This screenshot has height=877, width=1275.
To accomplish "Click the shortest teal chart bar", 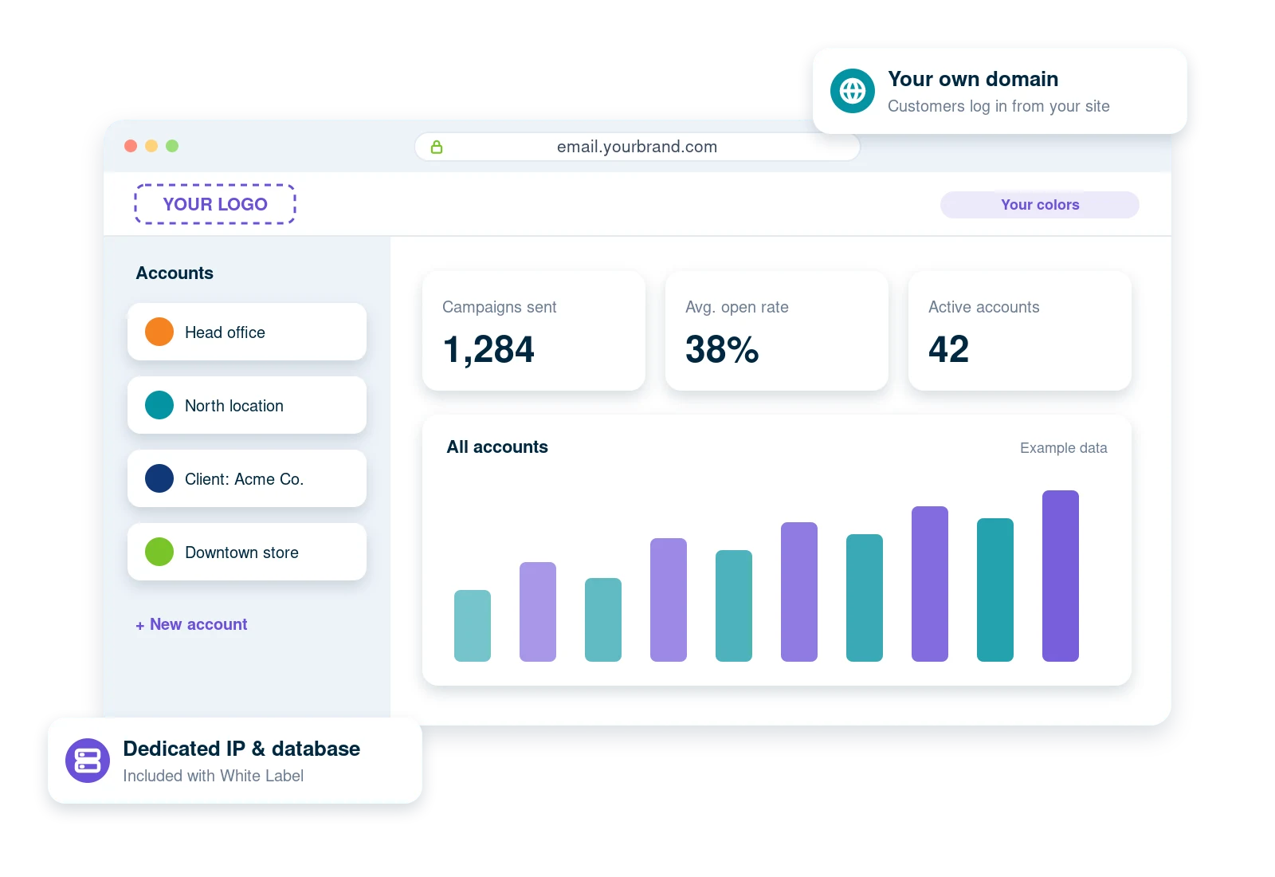I will pos(473,626).
